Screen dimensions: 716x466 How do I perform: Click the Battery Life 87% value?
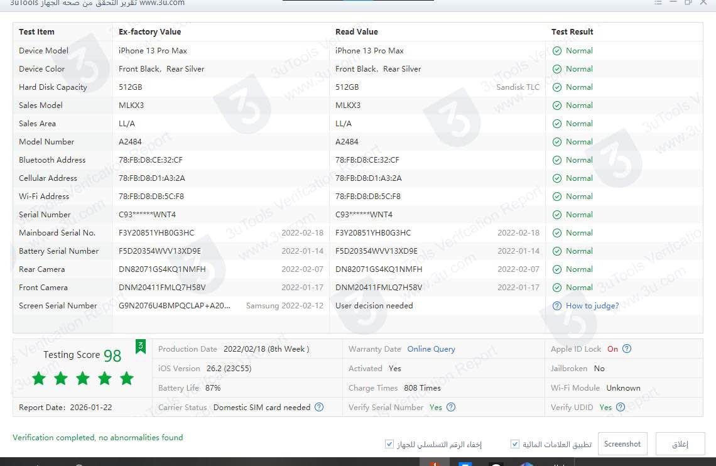[213, 388]
